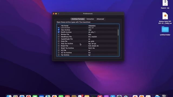This screenshot has width=173, height=97.
Task: Click the 'txz' extension cell
Action: coord(89,53)
